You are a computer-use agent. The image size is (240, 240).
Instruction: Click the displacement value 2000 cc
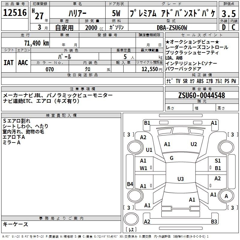pos(94,28)
